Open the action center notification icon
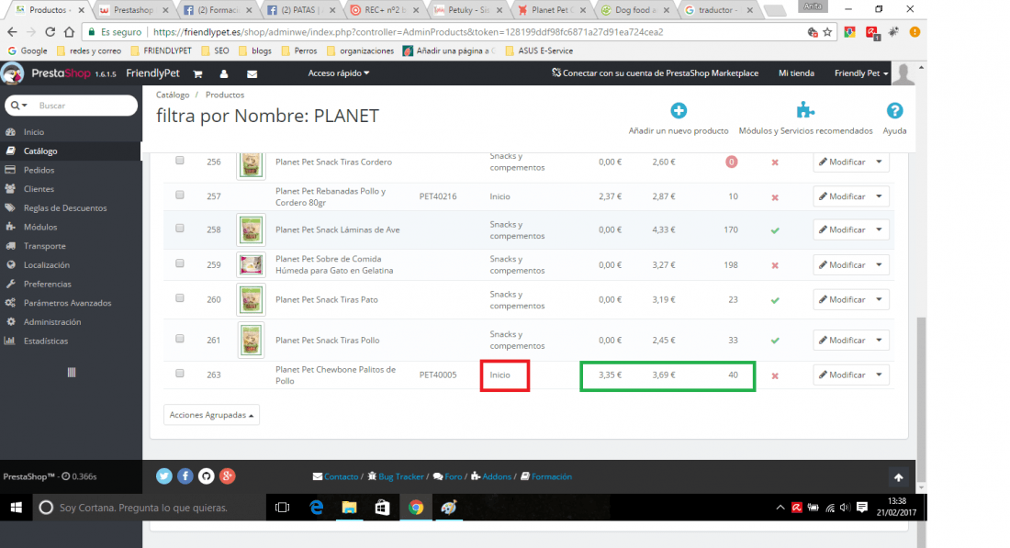Viewport: 1010px width, 548px height. pyautogui.click(x=862, y=508)
